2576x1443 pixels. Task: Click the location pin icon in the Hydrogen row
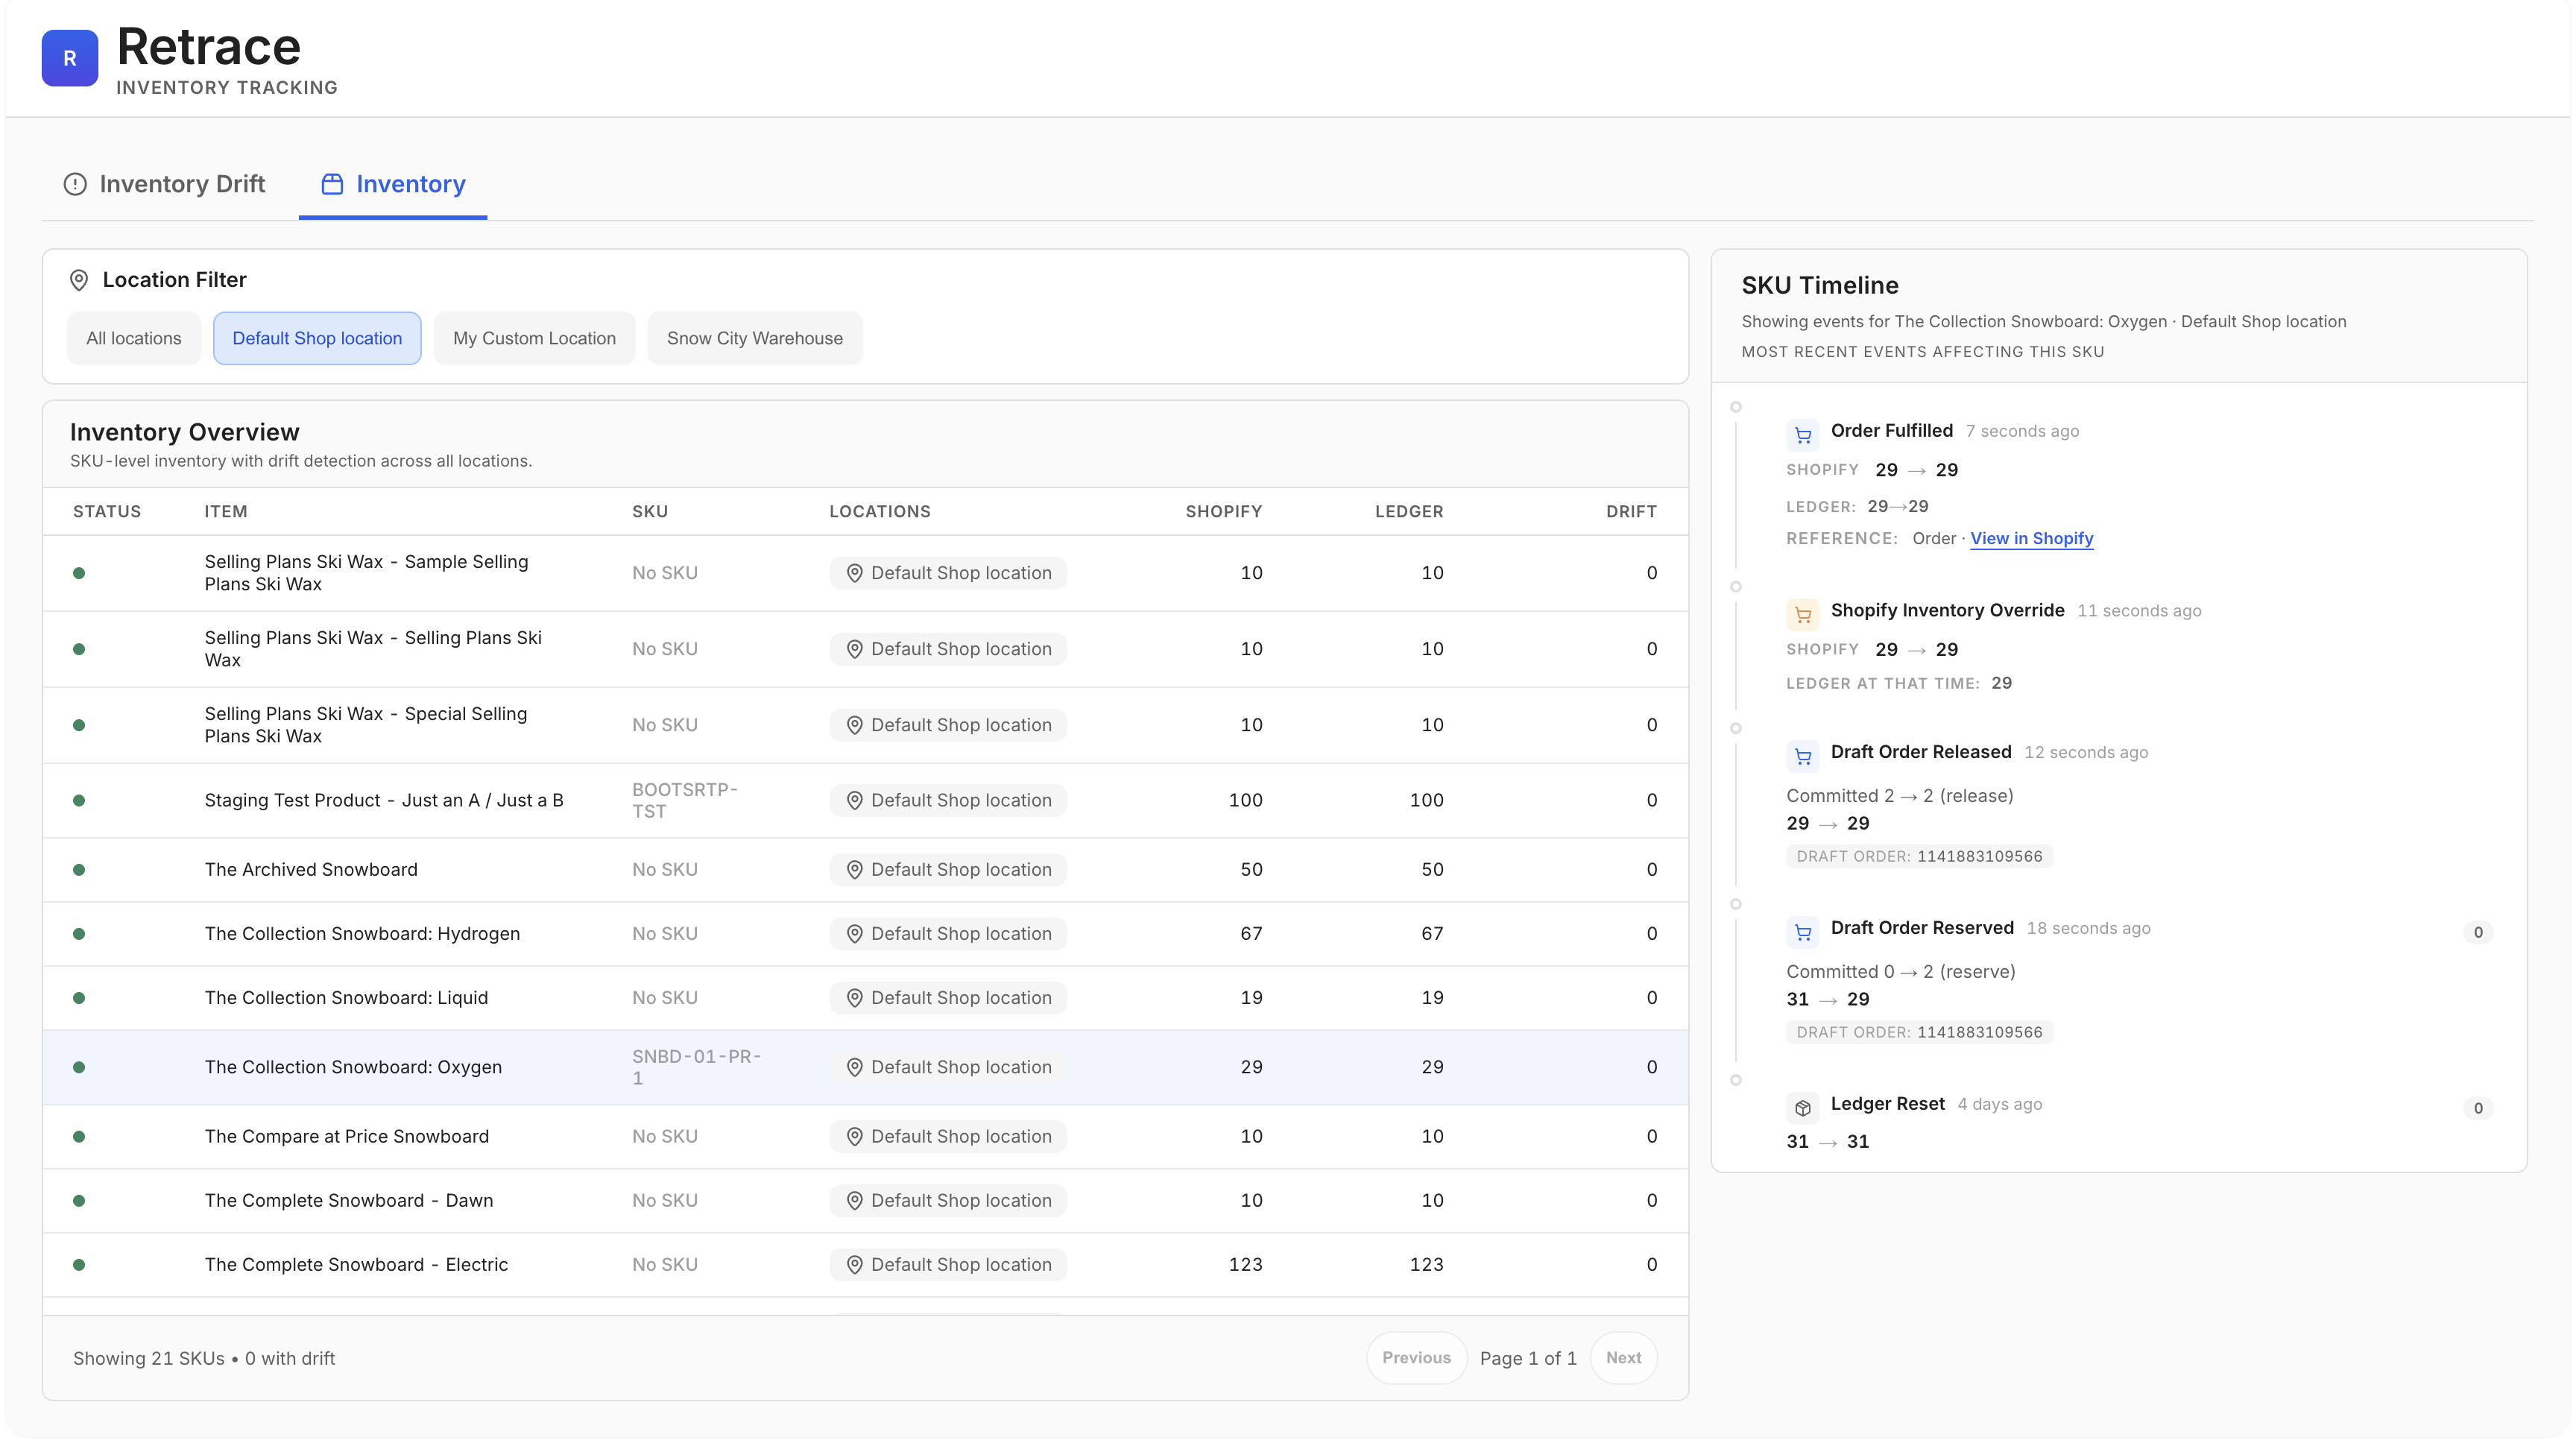click(x=854, y=934)
